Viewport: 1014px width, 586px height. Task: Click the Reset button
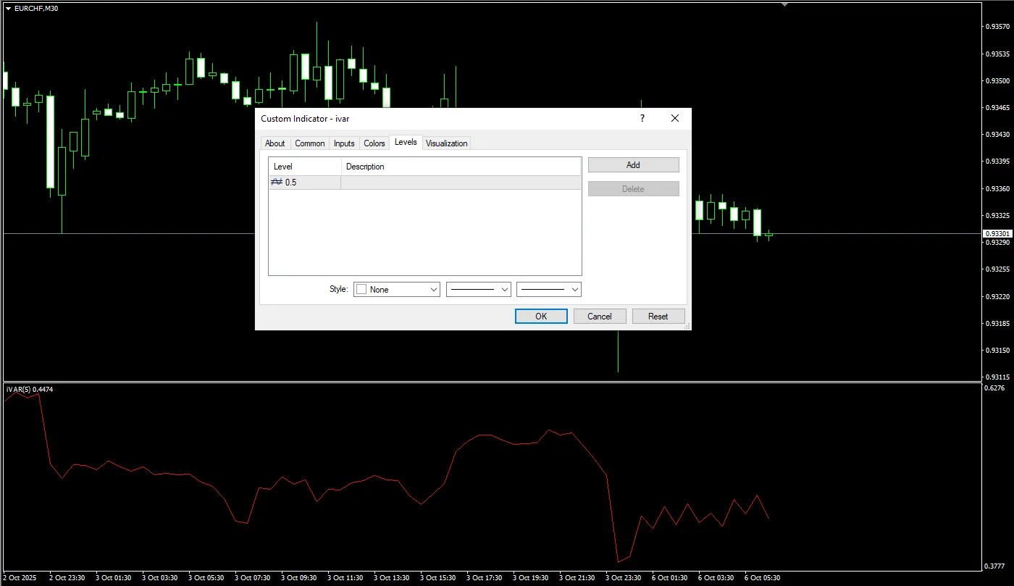pyautogui.click(x=658, y=317)
